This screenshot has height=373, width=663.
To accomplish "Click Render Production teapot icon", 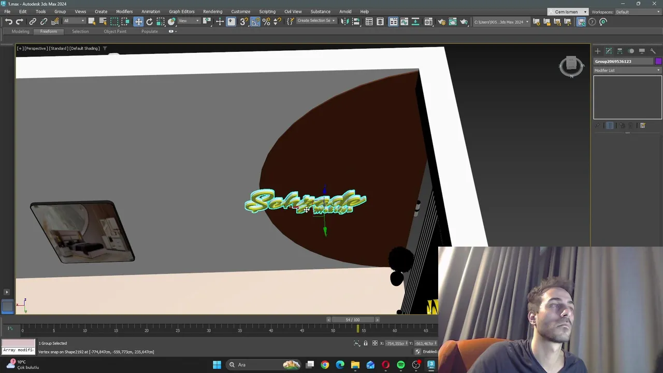I will click(464, 21).
